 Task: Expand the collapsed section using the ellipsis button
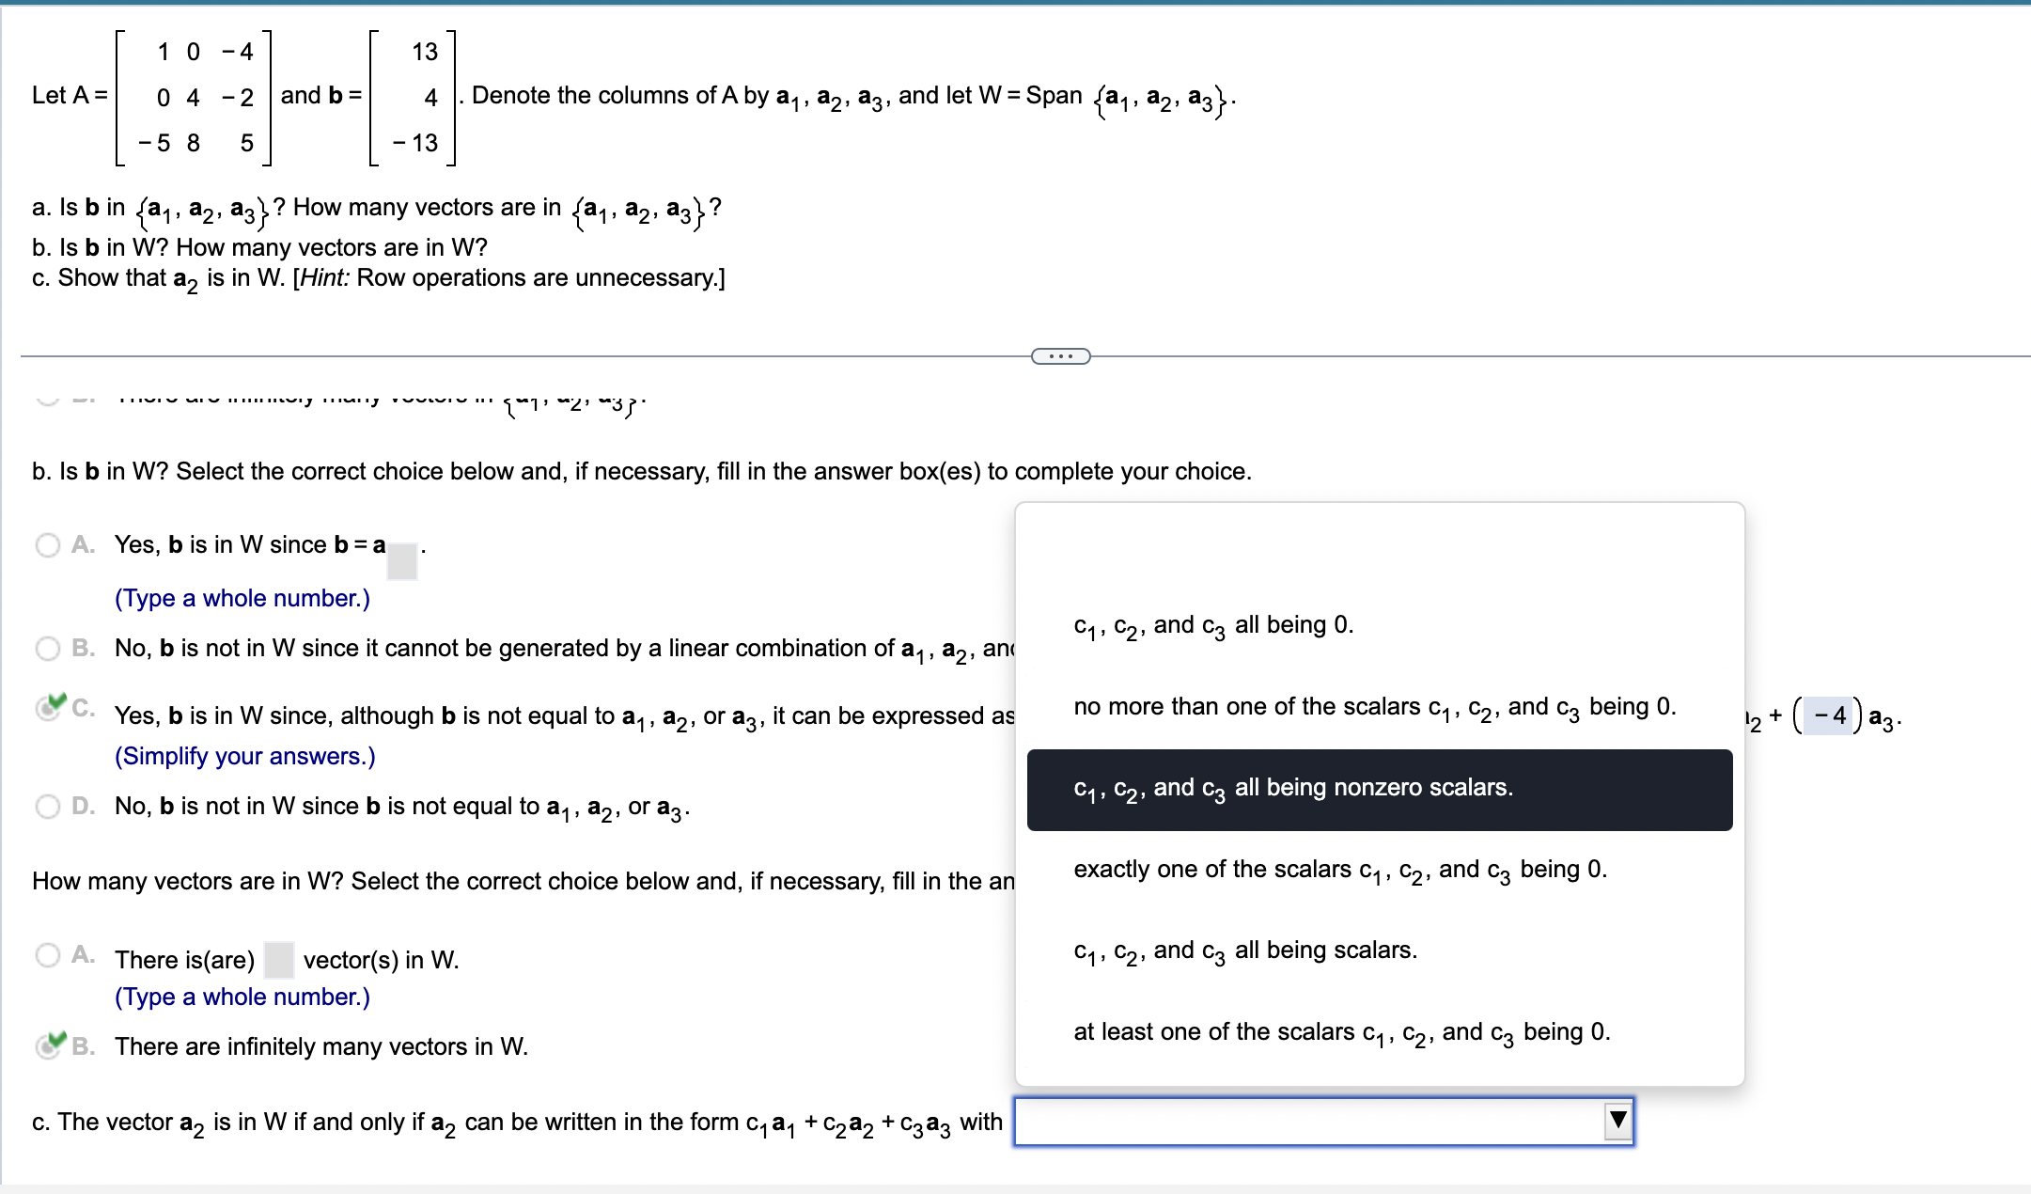click(1060, 355)
